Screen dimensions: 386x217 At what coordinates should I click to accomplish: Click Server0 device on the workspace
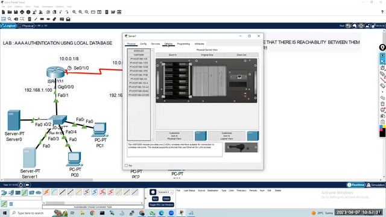(14, 120)
